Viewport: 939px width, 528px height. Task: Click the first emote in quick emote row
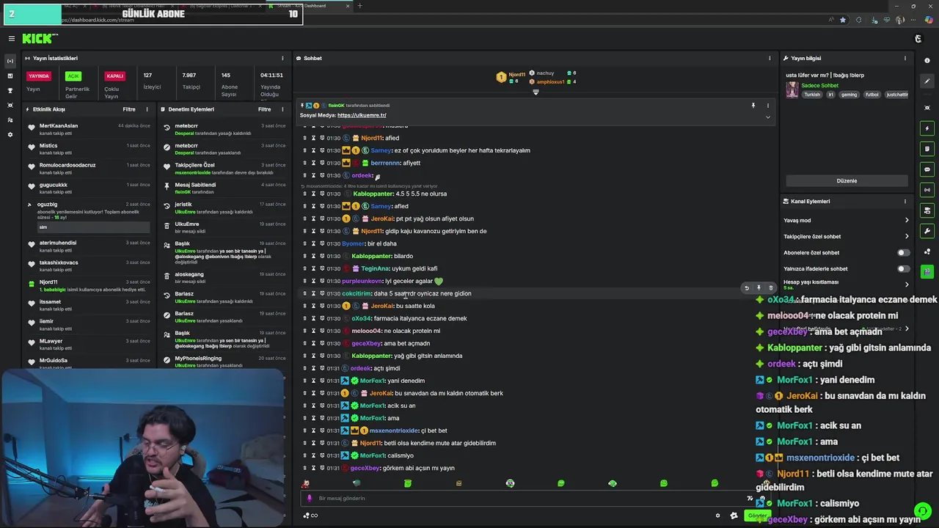click(305, 483)
